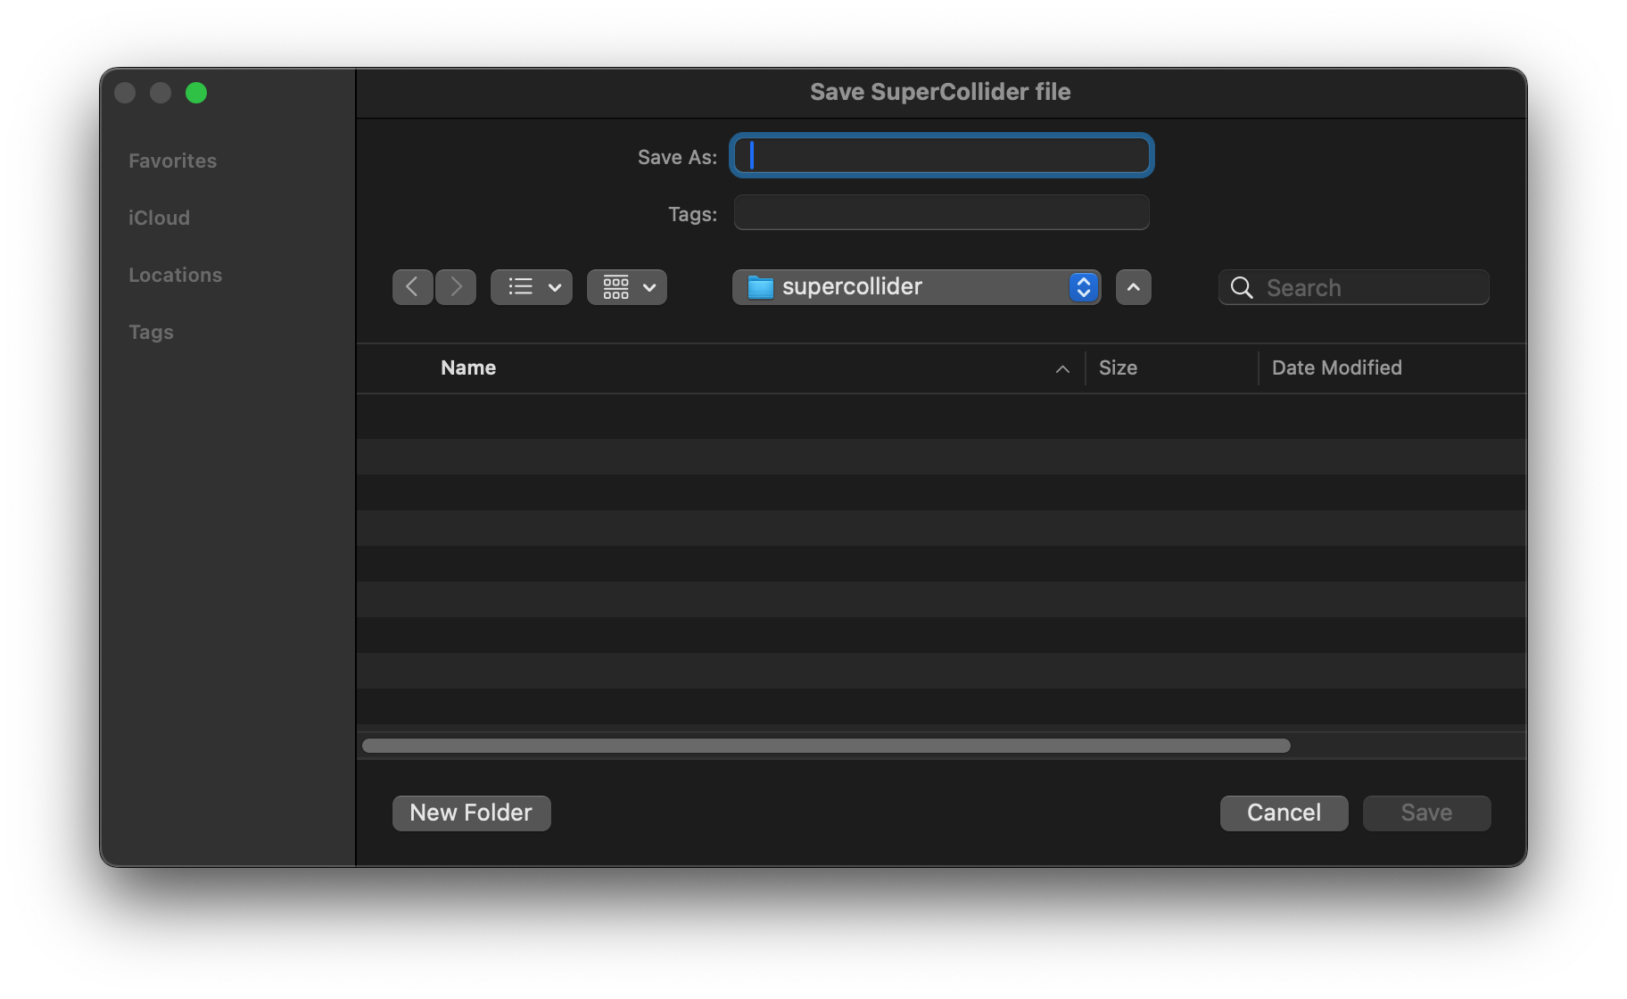Click the Search field
1627x999 pixels.
[1354, 287]
